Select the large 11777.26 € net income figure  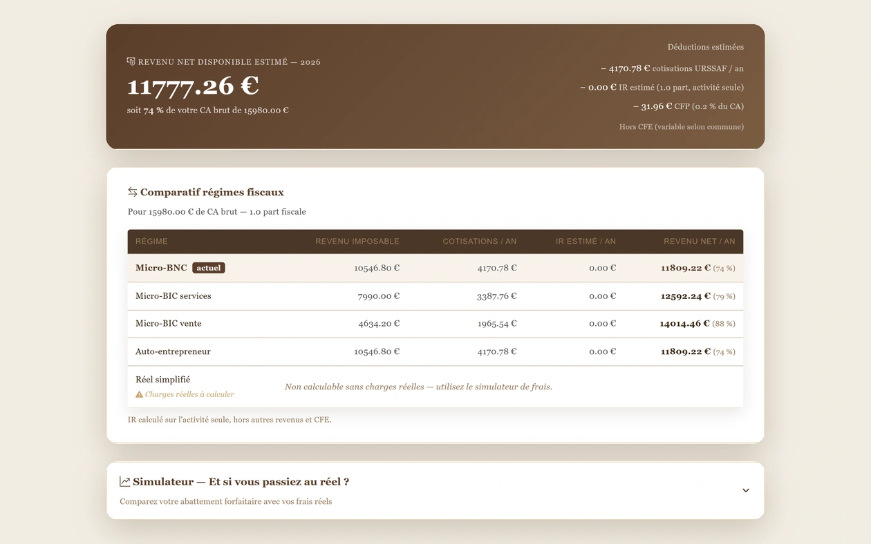click(193, 86)
